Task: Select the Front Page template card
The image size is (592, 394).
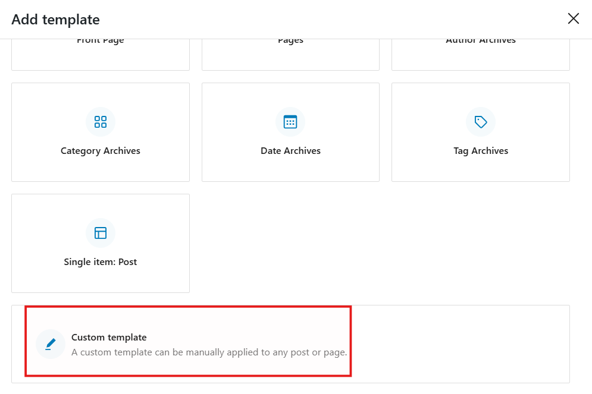Action: pyautogui.click(x=101, y=53)
